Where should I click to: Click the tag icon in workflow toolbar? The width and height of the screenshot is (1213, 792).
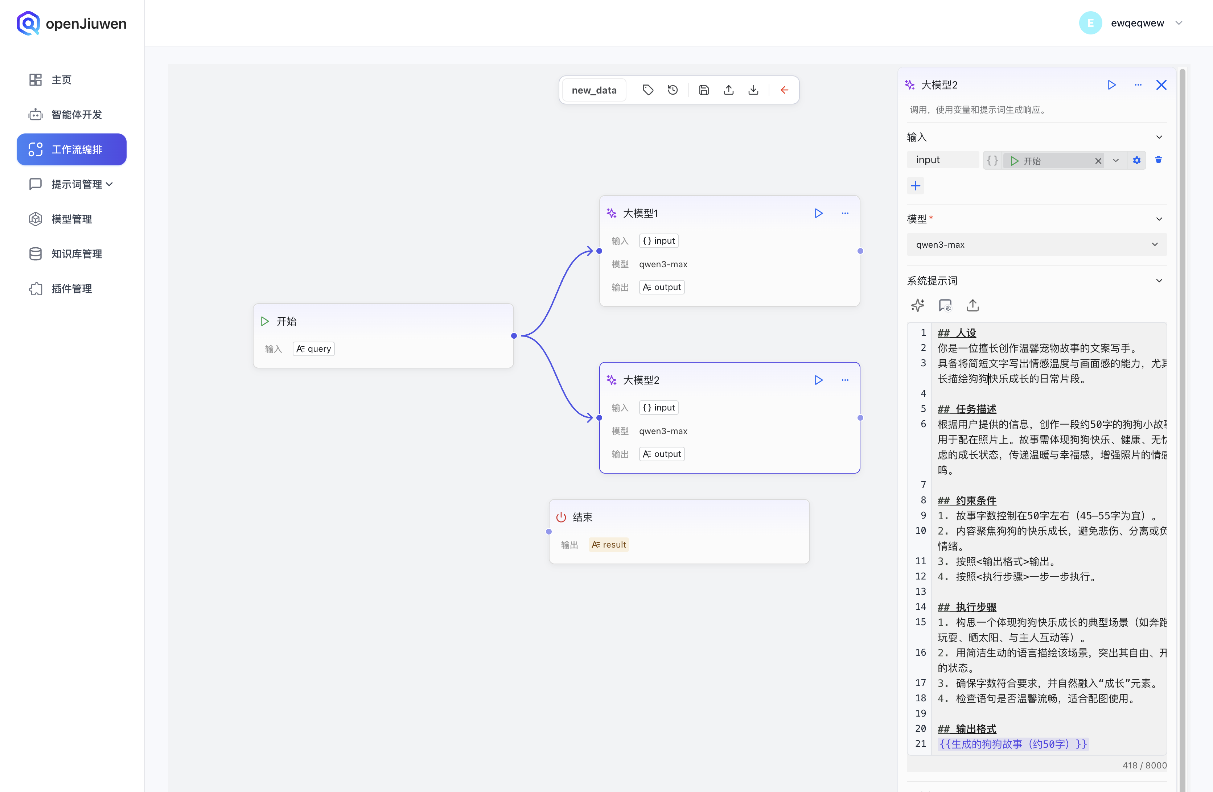coord(648,90)
